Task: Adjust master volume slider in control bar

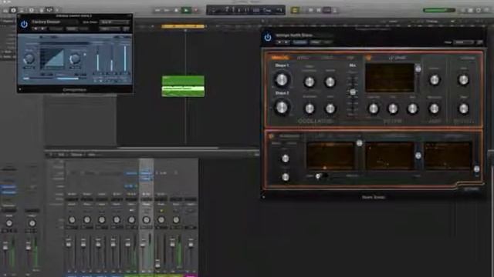Action: coord(439,10)
